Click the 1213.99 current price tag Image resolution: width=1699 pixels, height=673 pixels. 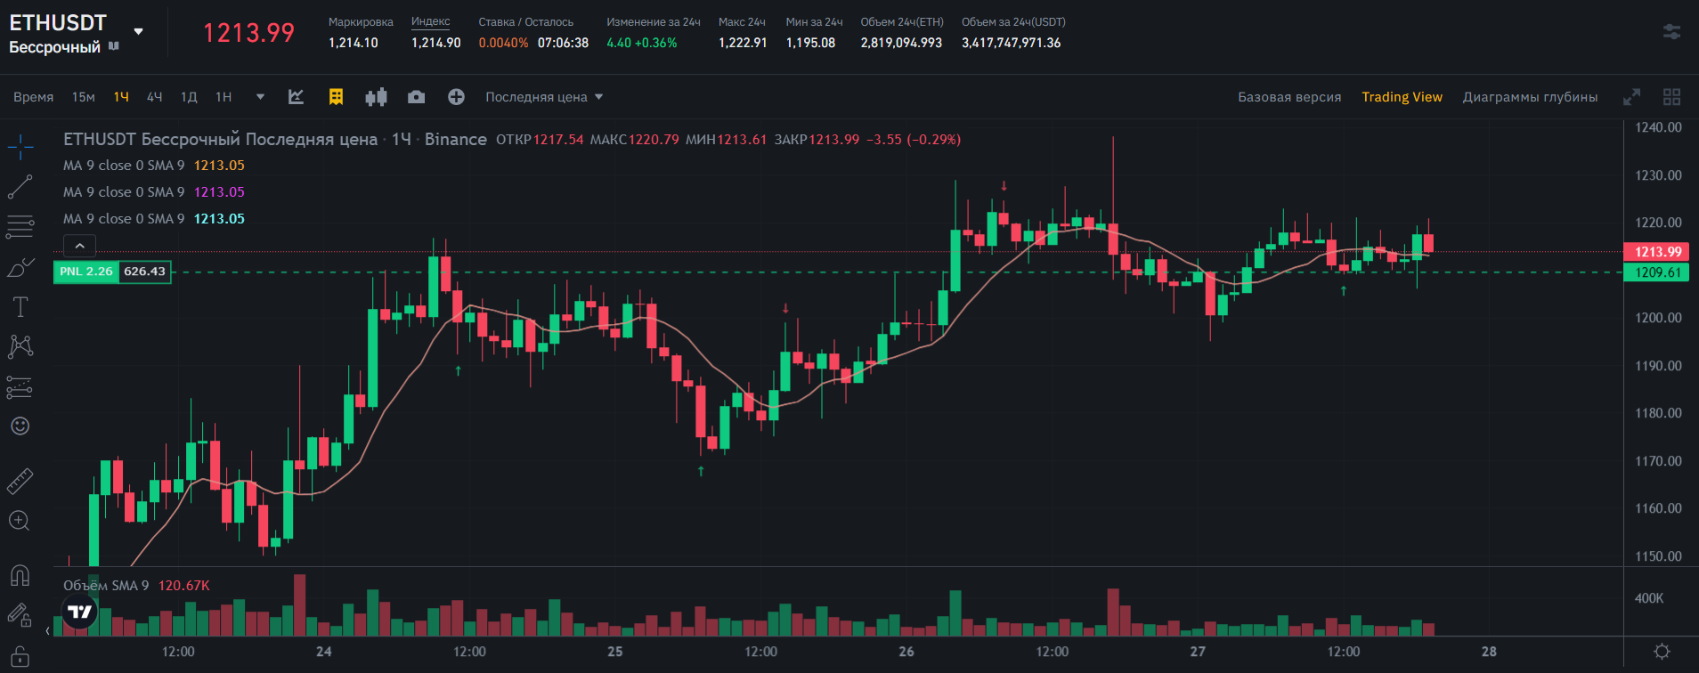tap(1656, 252)
